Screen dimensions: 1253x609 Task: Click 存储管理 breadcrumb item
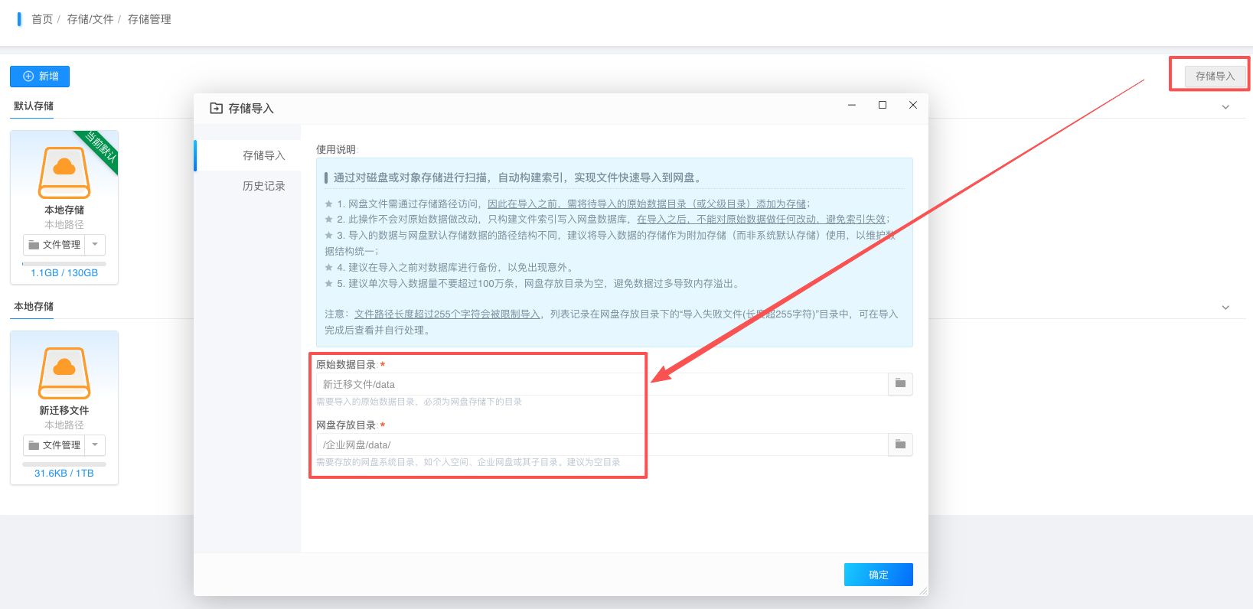(x=149, y=19)
